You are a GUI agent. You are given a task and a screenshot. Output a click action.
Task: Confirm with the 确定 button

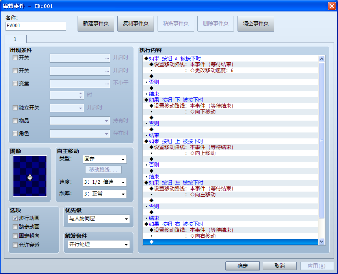(243, 266)
